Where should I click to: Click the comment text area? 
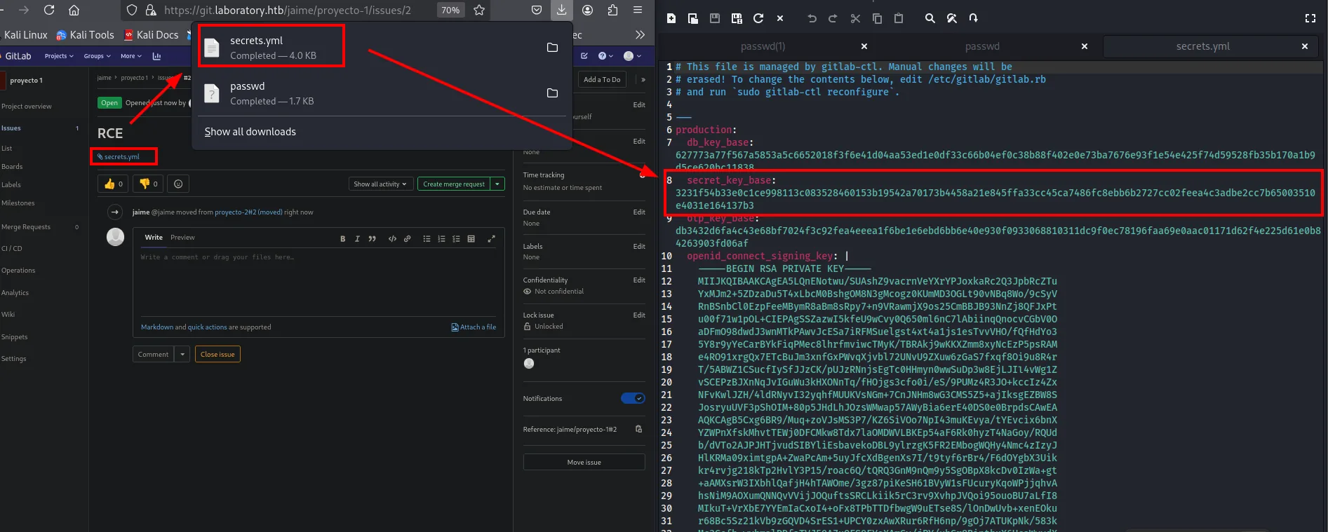coord(318,282)
